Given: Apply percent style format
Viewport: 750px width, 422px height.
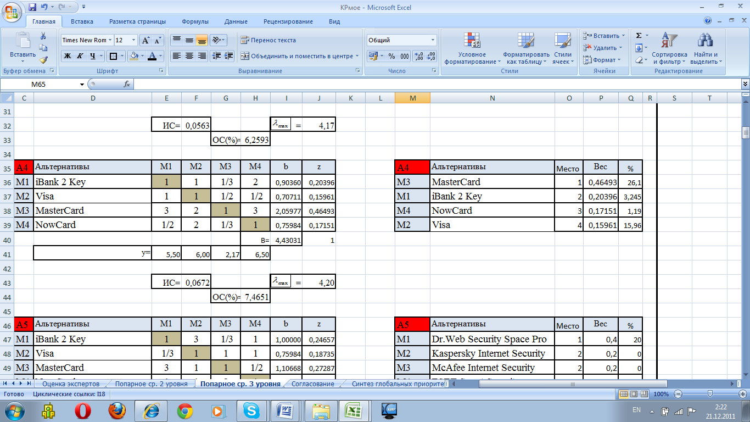Looking at the screenshot, I should pyautogui.click(x=391, y=56).
